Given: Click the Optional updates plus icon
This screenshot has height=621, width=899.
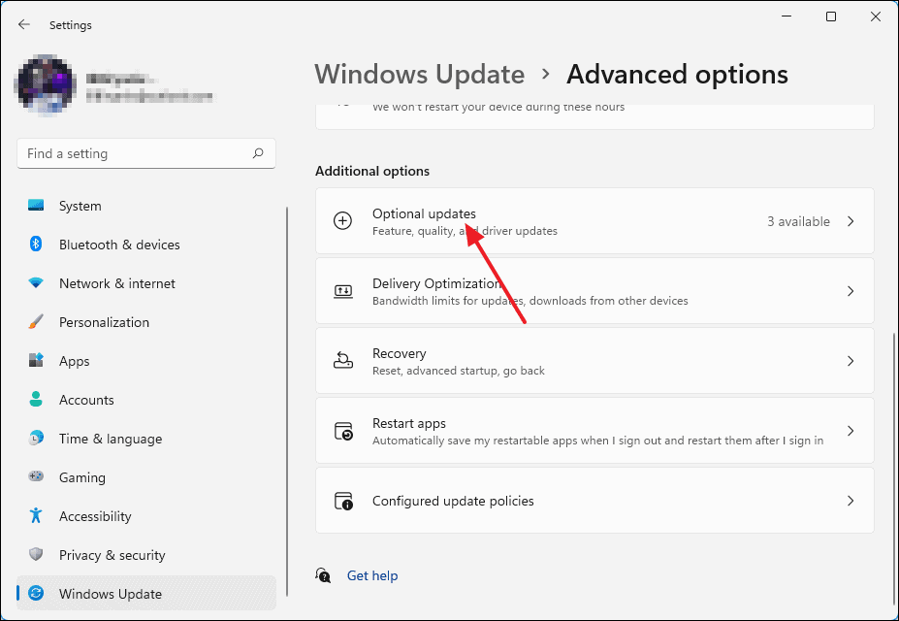Looking at the screenshot, I should tap(342, 220).
